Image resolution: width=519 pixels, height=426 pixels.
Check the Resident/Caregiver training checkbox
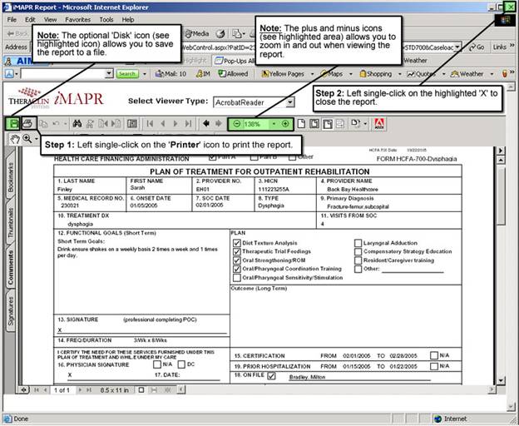click(358, 260)
